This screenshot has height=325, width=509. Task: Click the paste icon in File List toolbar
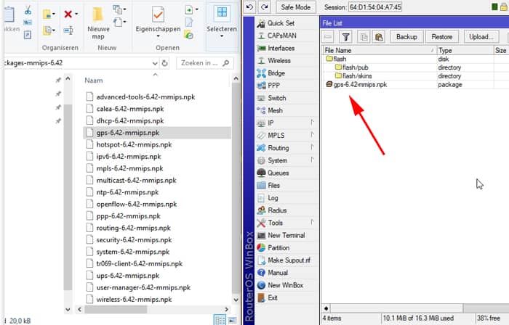tap(379, 37)
